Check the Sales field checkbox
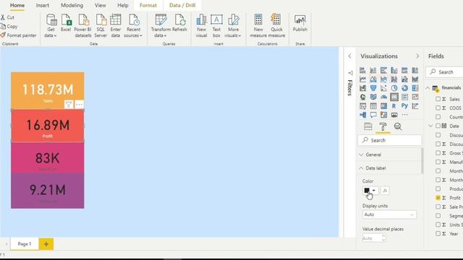The height and width of the screenshot is (260, 463). (x=438, y=99)
